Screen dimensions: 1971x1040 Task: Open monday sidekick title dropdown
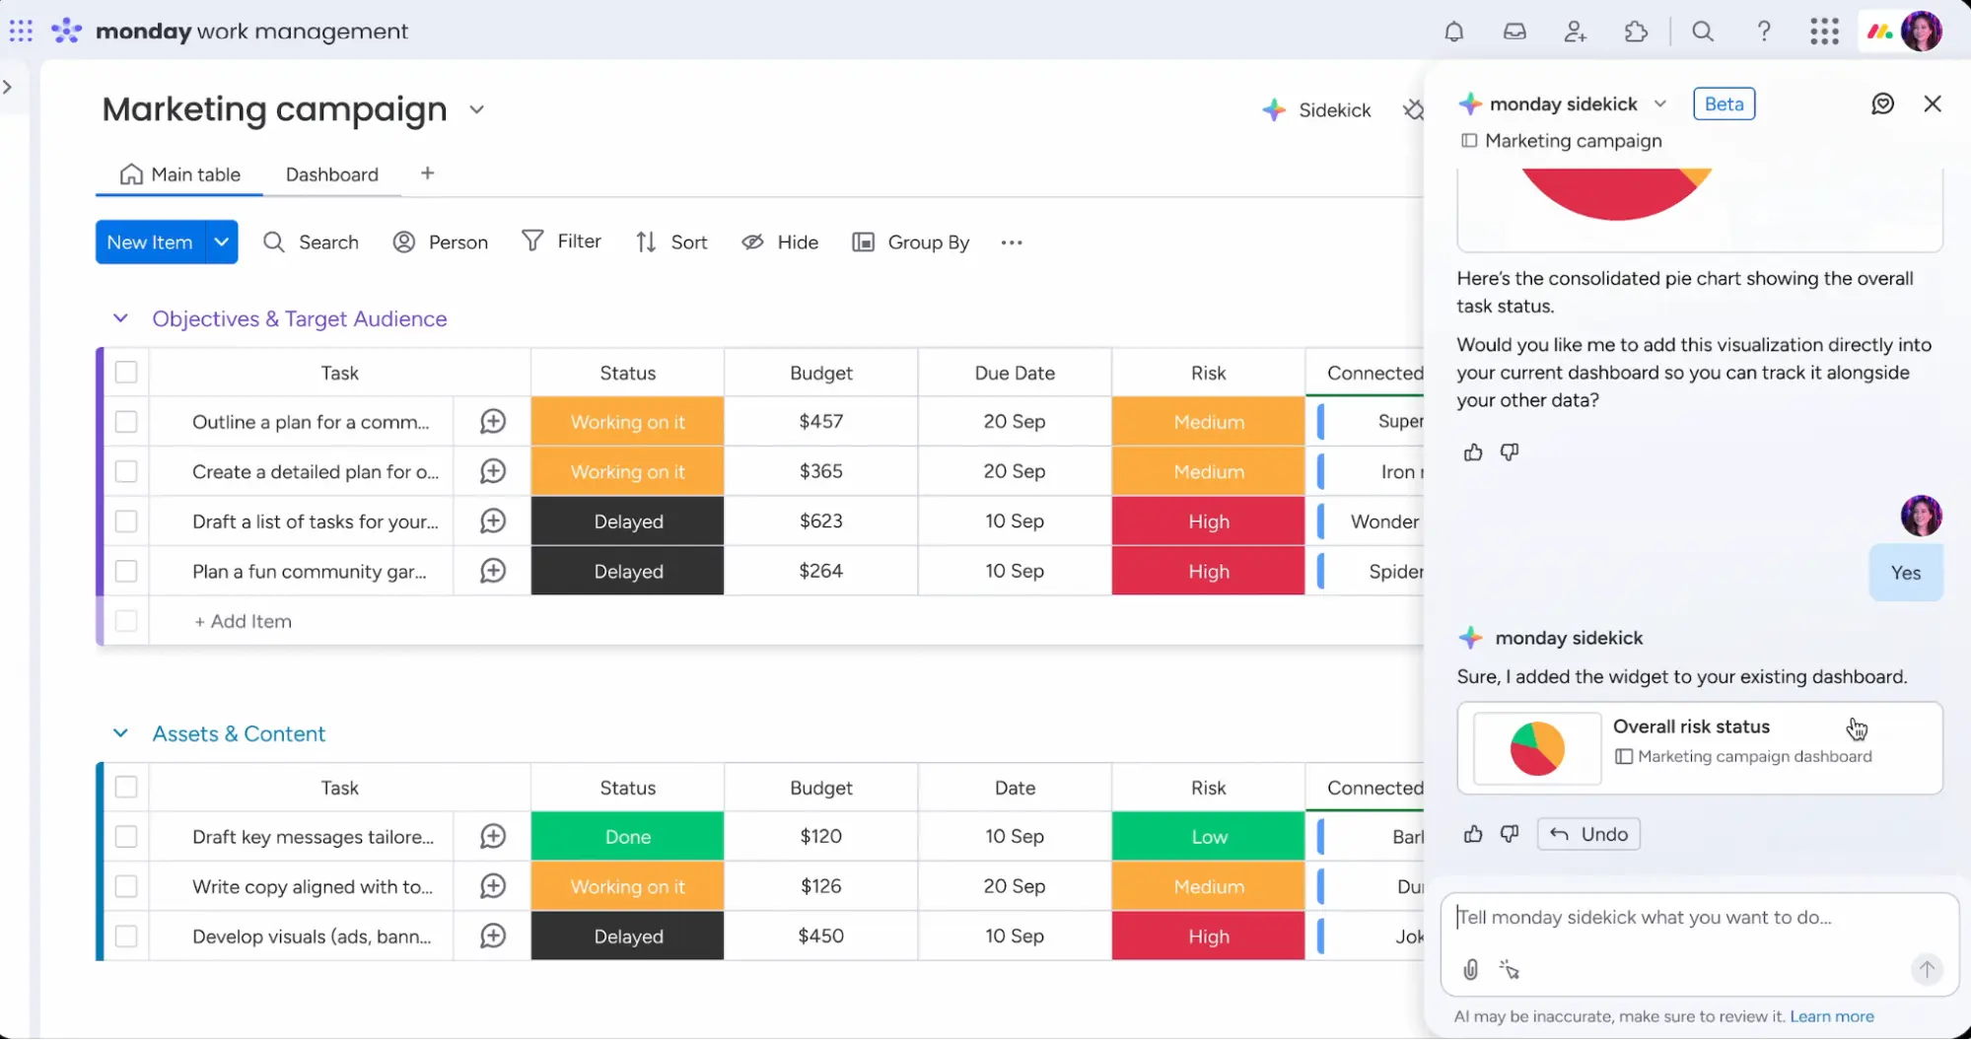(x=1660, y=104)
